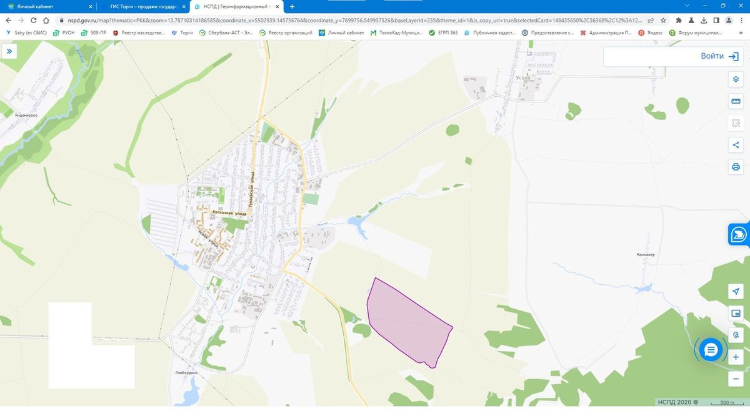
Task: Open the Сбербанк-АСТ bookmark
Action: 226,32
